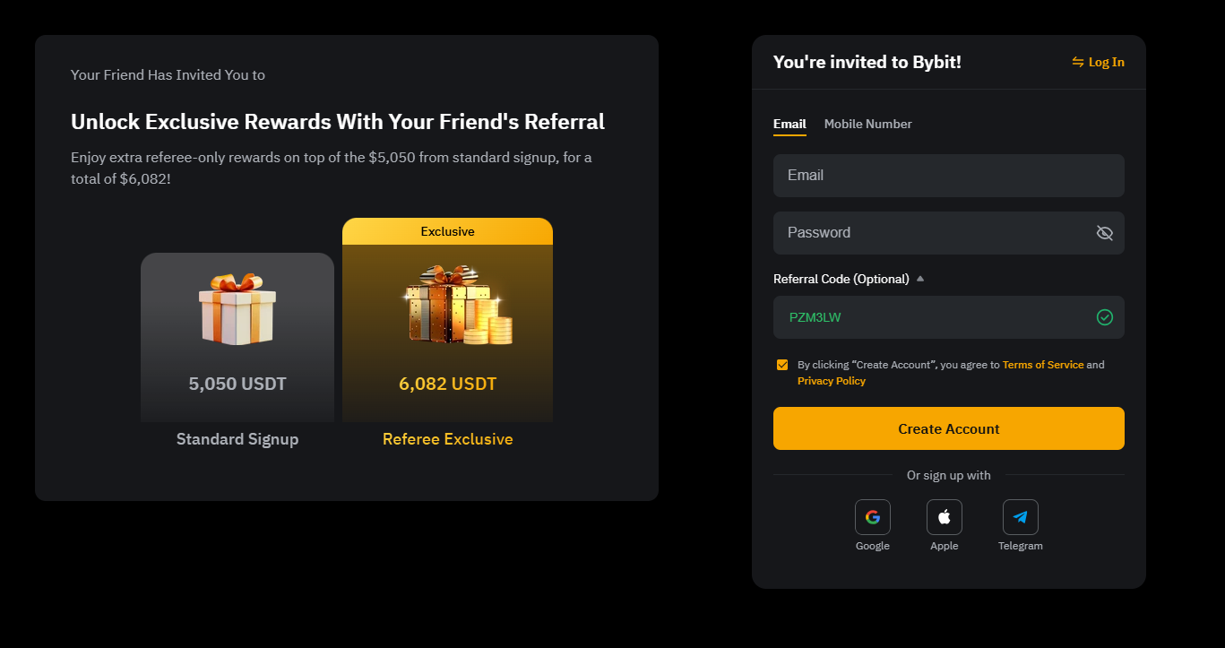Screen dimensions: 1225x648
Task: Click the green referral code validation checkmark
Action: [1104, 317]
